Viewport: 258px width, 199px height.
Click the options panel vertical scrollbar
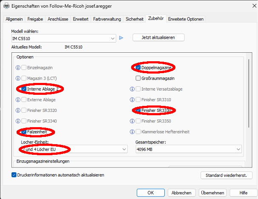pyautogui.click(x=249, y=93)
